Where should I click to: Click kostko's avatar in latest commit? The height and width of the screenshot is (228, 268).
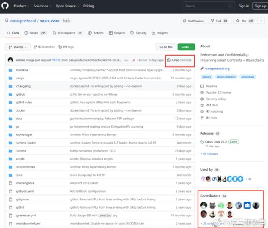(x=10, y=60)
